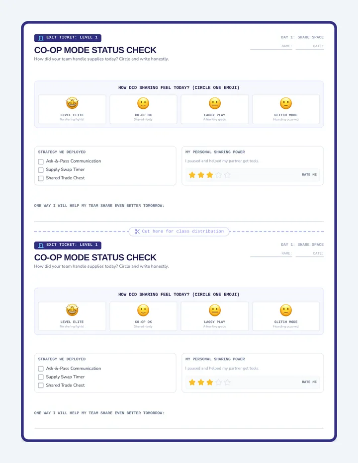The image size is (358, 463).
Task: Click the Name field on the top ticket
Action: (x=271, y=46)
